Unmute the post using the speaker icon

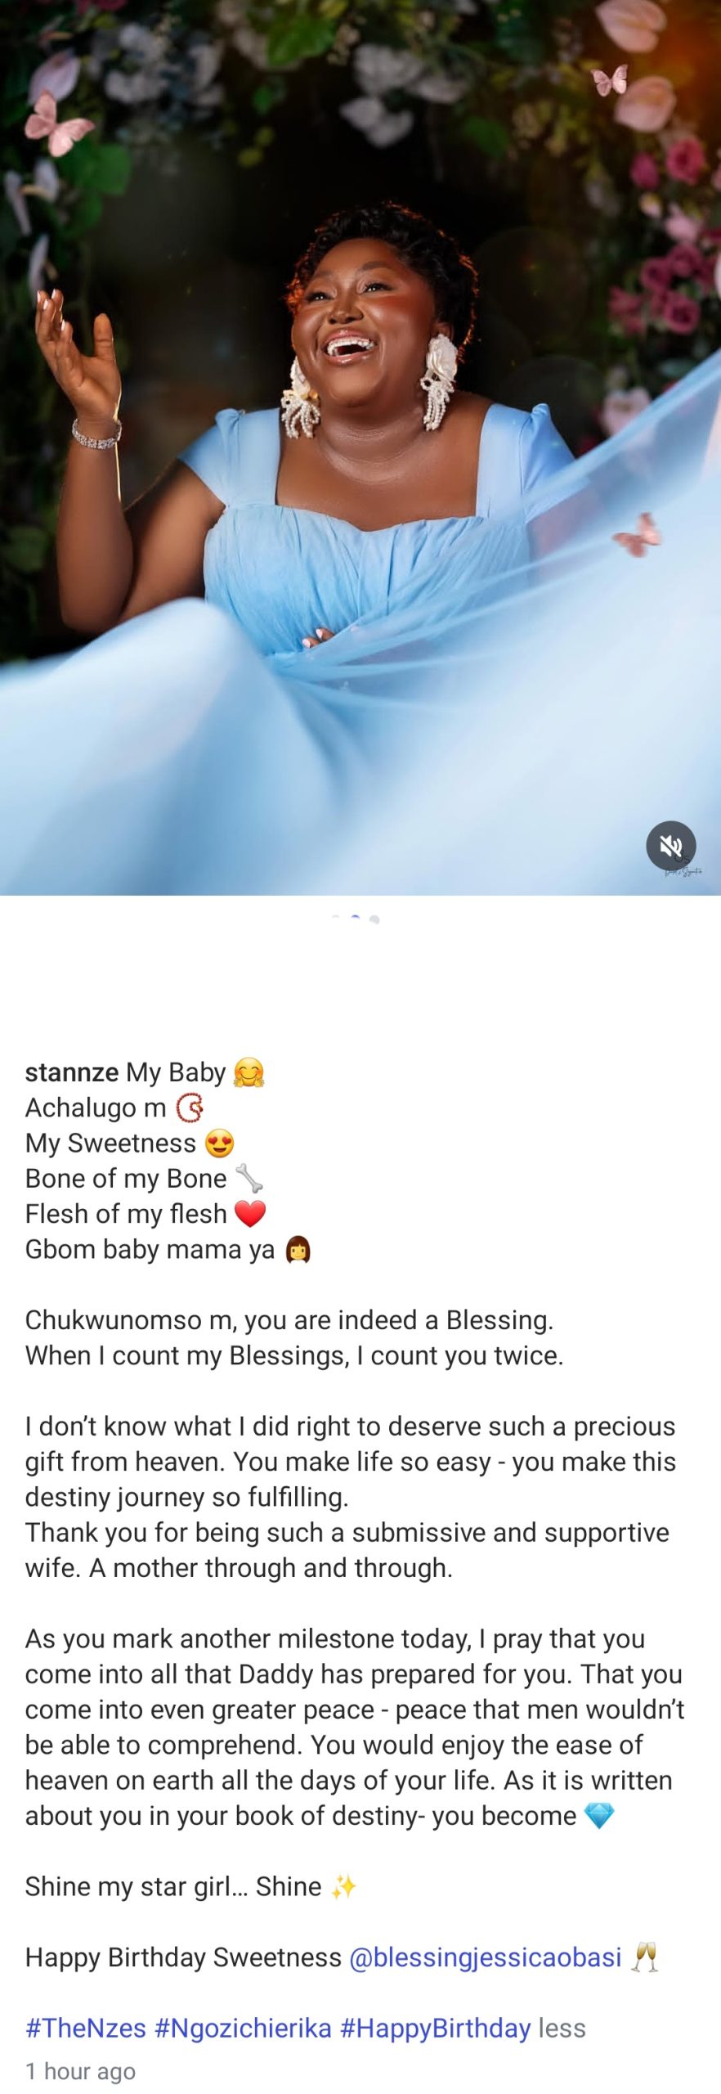pyautogui.click(x=671, y=845)
